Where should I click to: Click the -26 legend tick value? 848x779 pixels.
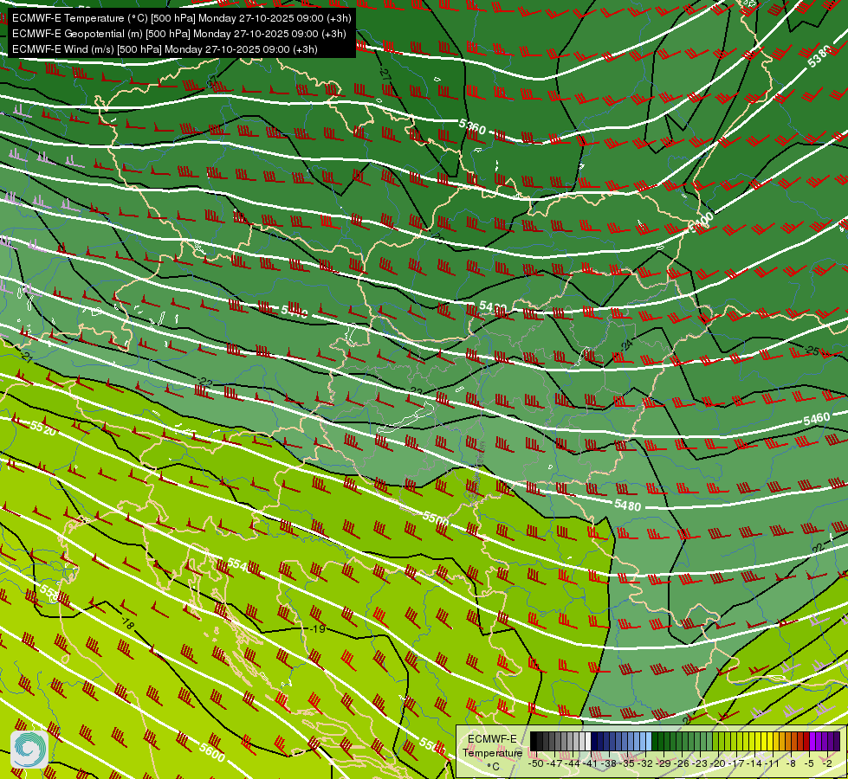(682, 764)
